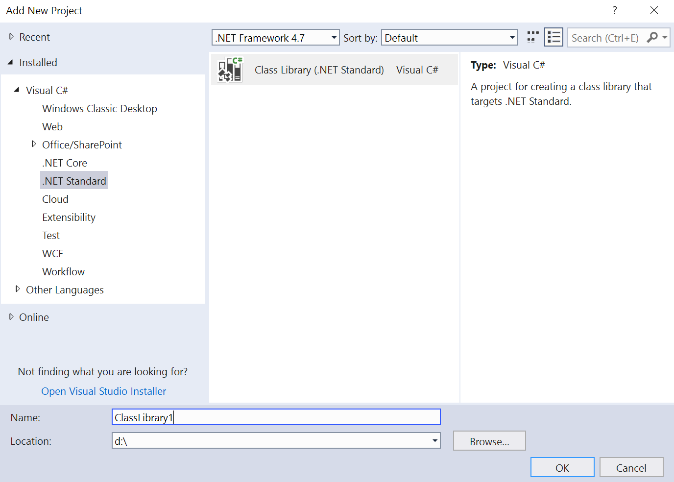Expand the Recent section
This screenshot has height=482, width=674.
click(11, 37)
